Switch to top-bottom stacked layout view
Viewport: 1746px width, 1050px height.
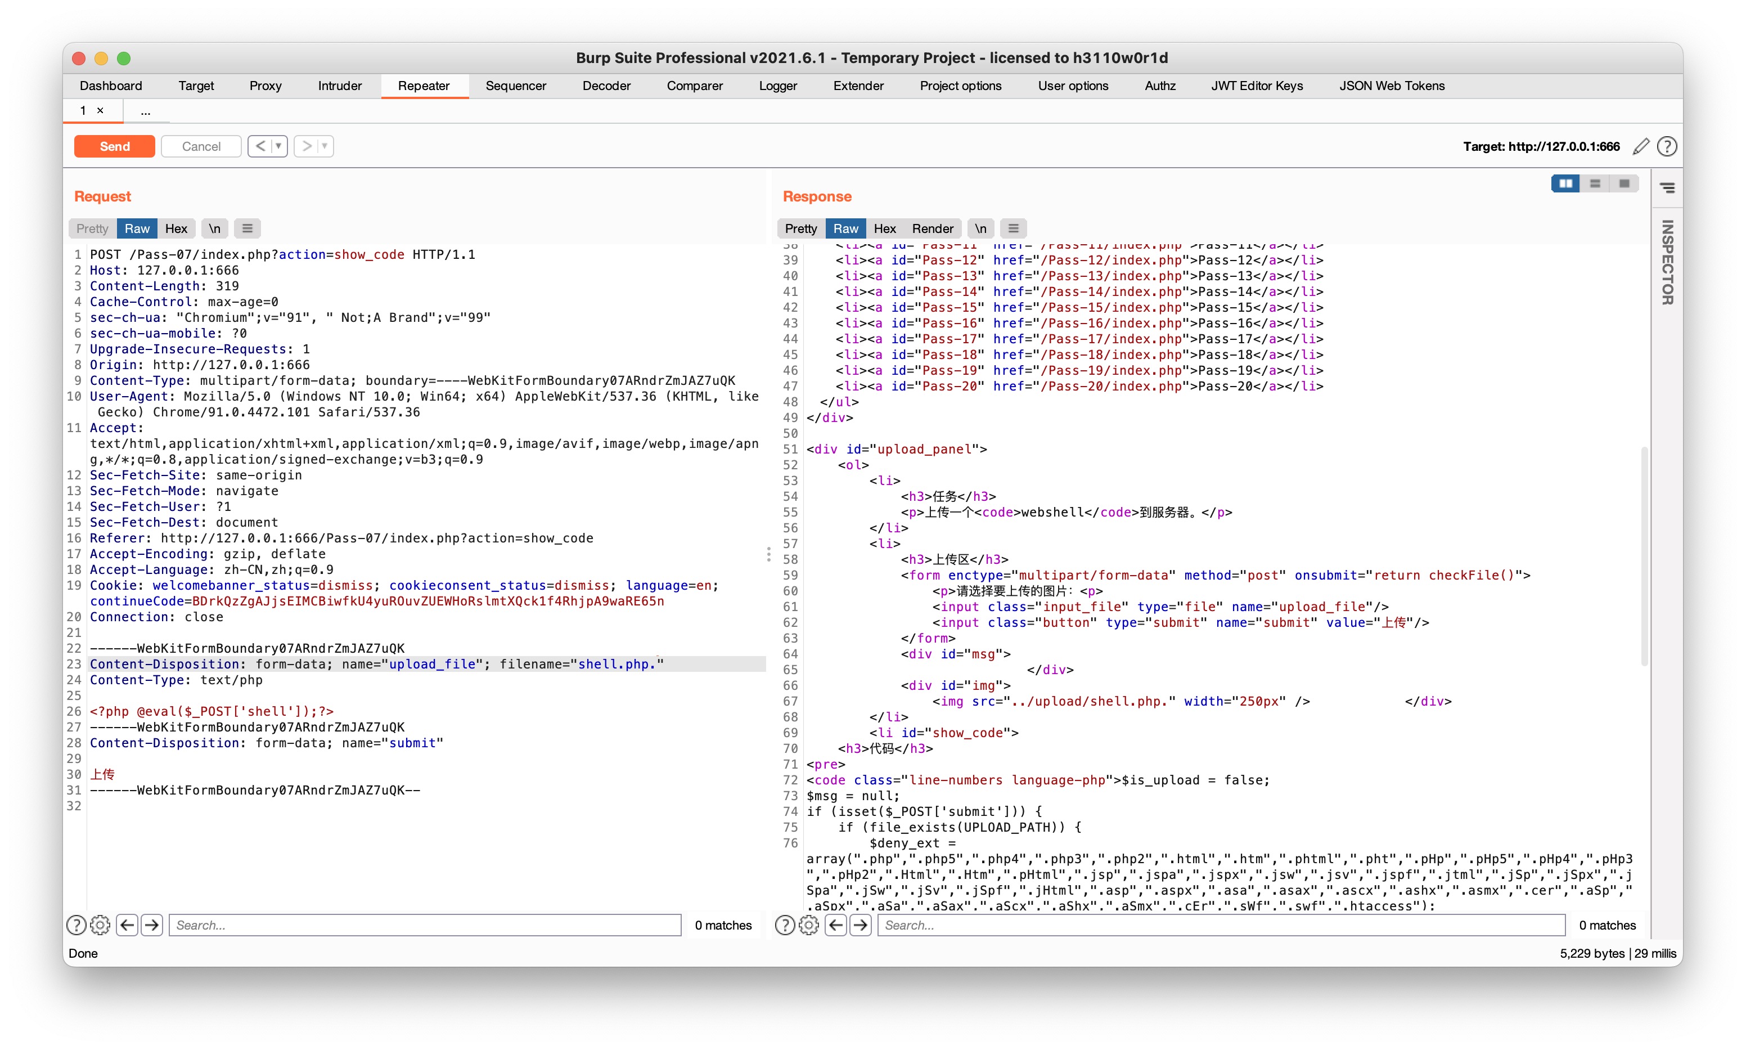pyautogui.click(x=1595, y=184)
